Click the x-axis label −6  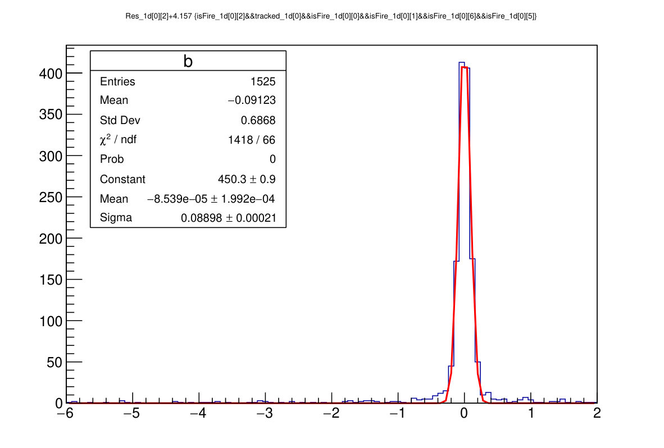pyautogui.click(x=65, y=413)
